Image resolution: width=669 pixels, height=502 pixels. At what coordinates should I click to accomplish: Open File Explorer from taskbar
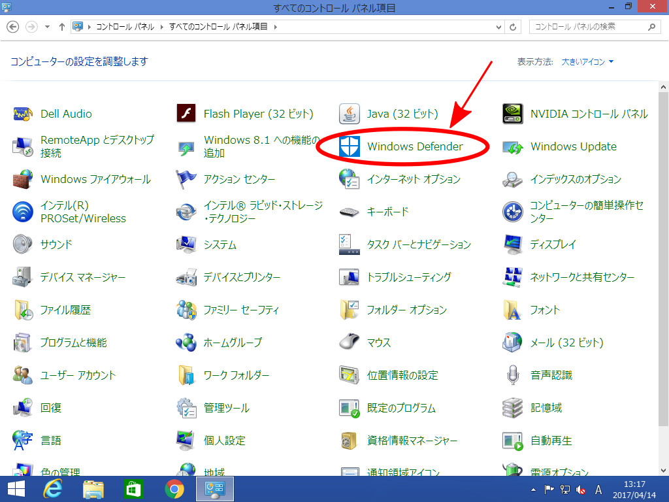point(93,489)
